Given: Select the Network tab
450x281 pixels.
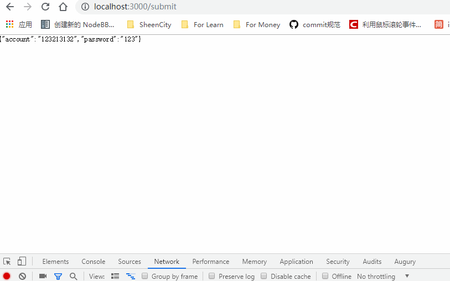Looking at the screenshot, I should click(x=167, y=262).
